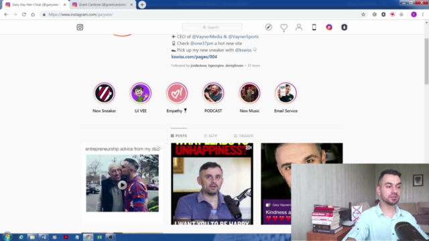This screenshot has width=429, height=241.
Task: Click the dark download icon in Instagram header
Action: click(344, 27)
